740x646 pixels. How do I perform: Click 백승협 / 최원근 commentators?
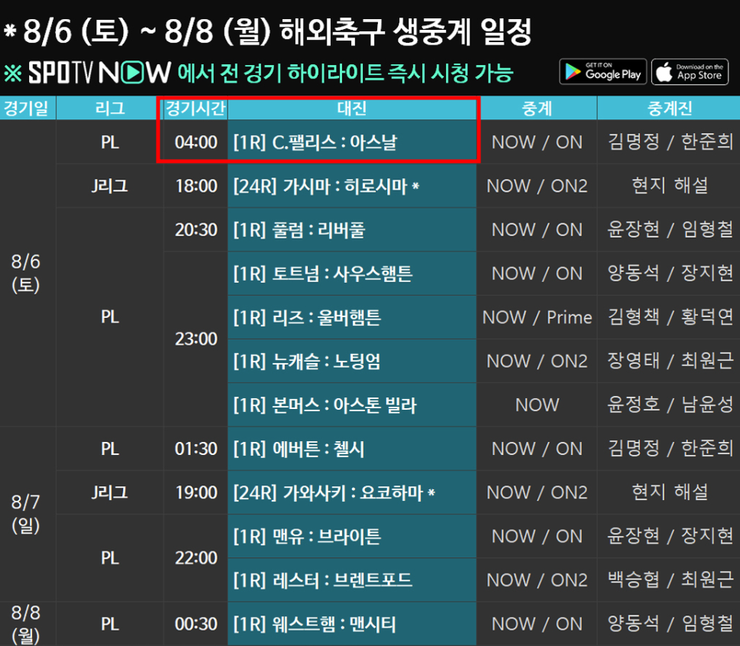[670, 579]
